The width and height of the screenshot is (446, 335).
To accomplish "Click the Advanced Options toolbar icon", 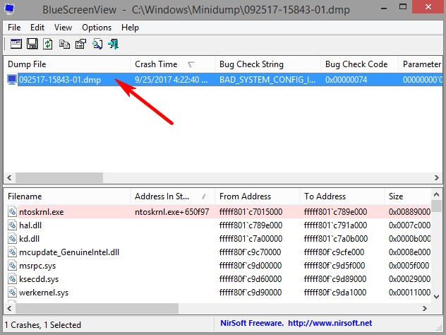I will pos(16,44).
